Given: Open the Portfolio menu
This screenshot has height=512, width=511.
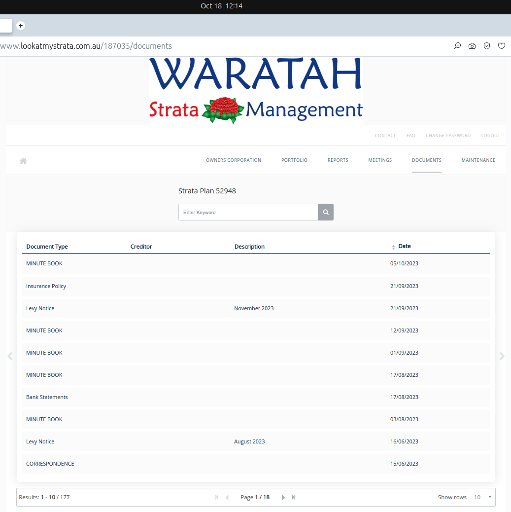Looking at the screenshot, I should click(x=294, y=160).
